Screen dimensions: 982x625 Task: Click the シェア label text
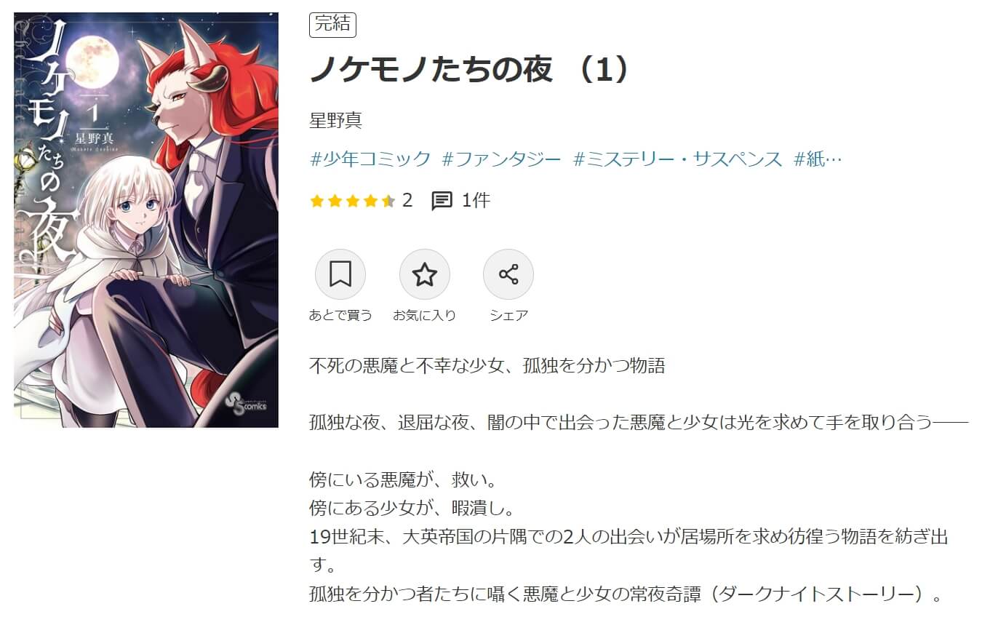(x=508, y=315)
